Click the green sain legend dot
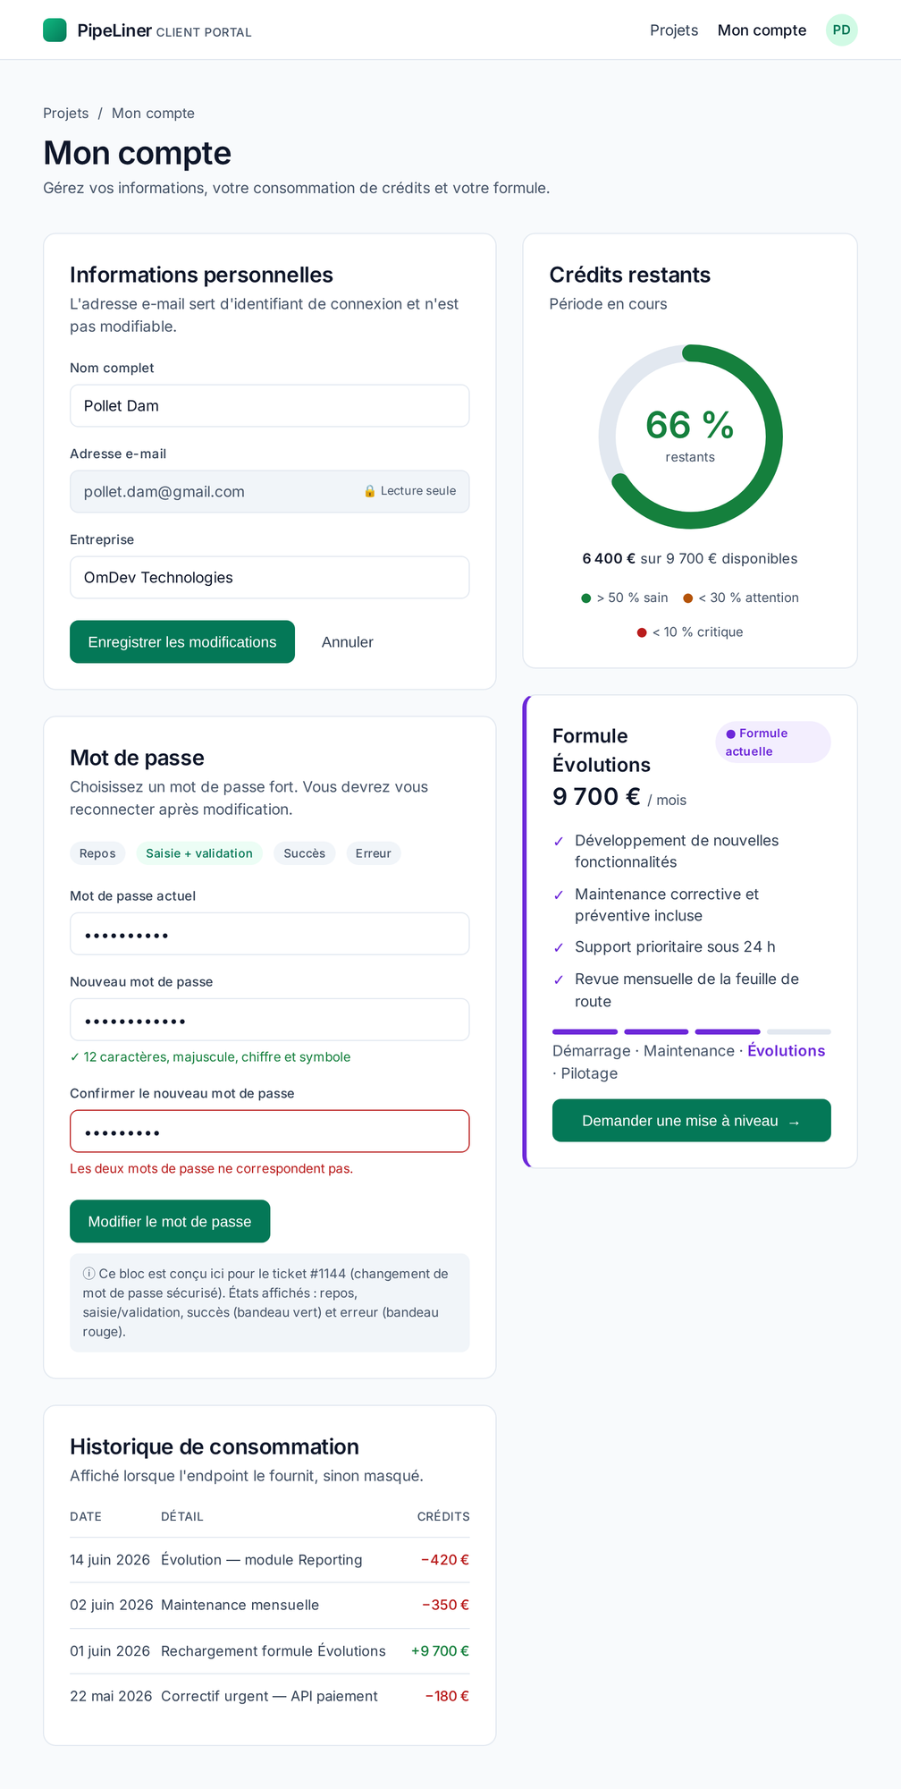 pos(586,598)
